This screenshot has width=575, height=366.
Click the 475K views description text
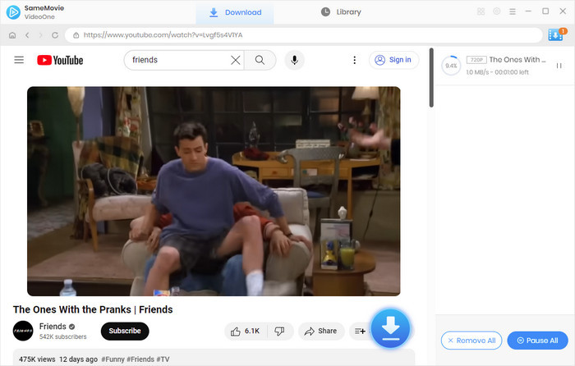click(37, 359)
